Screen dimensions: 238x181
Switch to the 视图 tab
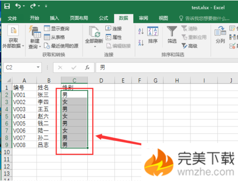(x=163, y=18)
